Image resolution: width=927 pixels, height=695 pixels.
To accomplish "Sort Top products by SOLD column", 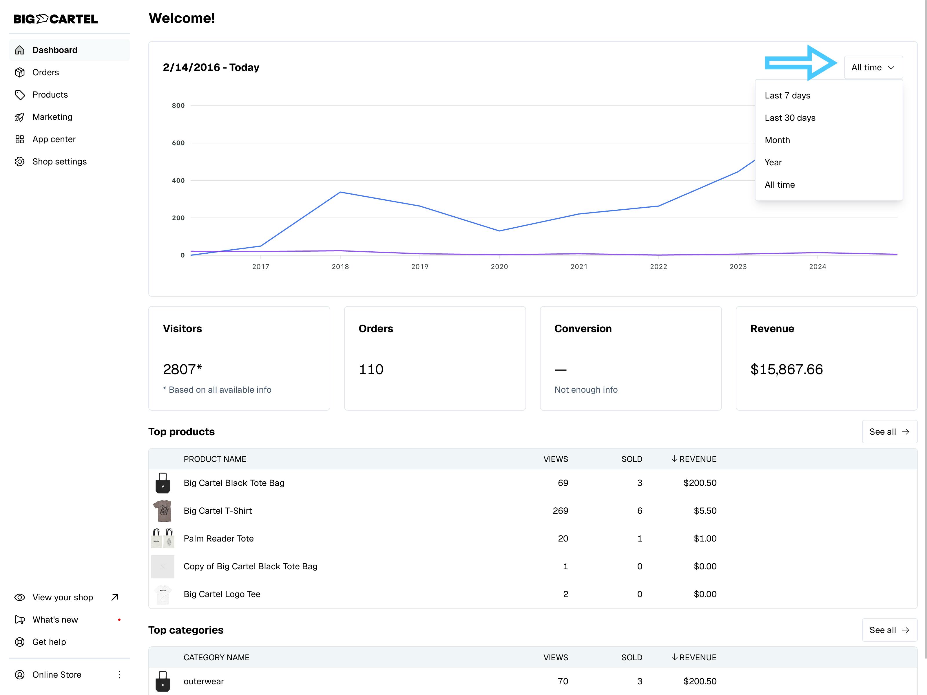I will (632, 459).
